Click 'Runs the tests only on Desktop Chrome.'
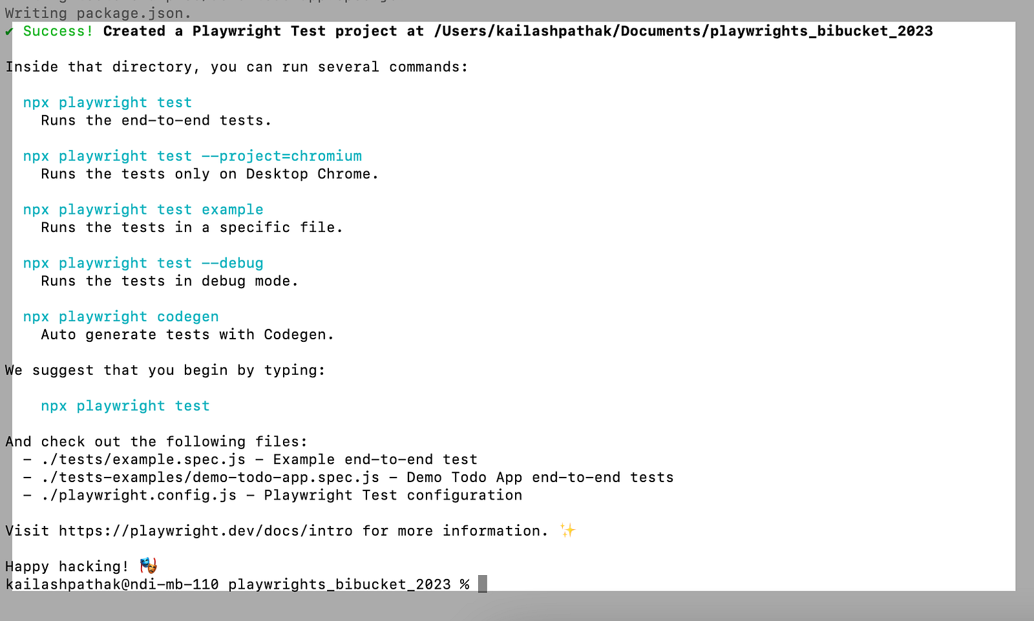The height and width of the screenshot is (621, 1034). click(210, 174)
